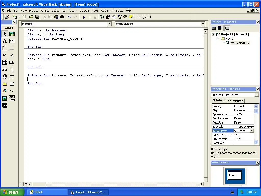This screenshot has width=261, height=196.
Task: Click the Start button on taskbar
Action: 12,192
